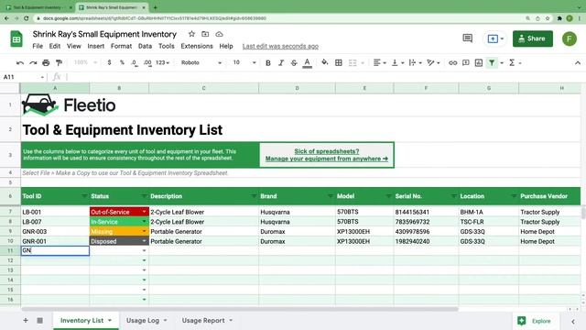Open the Missing status dropdown
This screenshot has width=586, height=330.
pyautogui.click(x=144, y=231)
